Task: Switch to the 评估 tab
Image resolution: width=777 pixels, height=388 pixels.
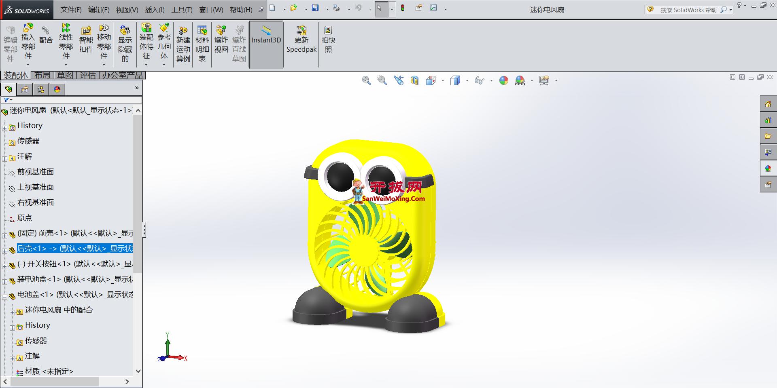Action: (x=87, y=75)
